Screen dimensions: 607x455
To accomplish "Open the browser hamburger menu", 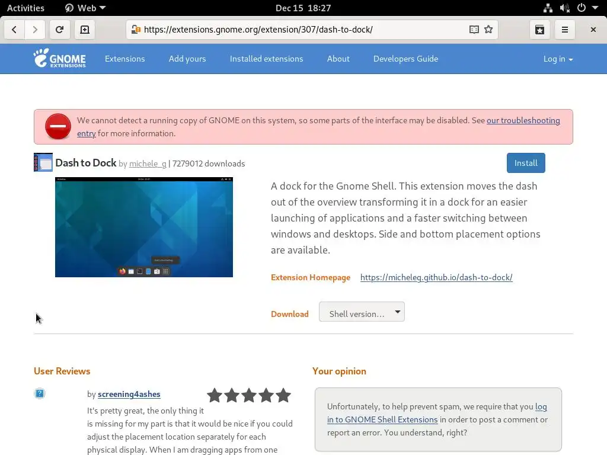I will (x=565, y=30).
